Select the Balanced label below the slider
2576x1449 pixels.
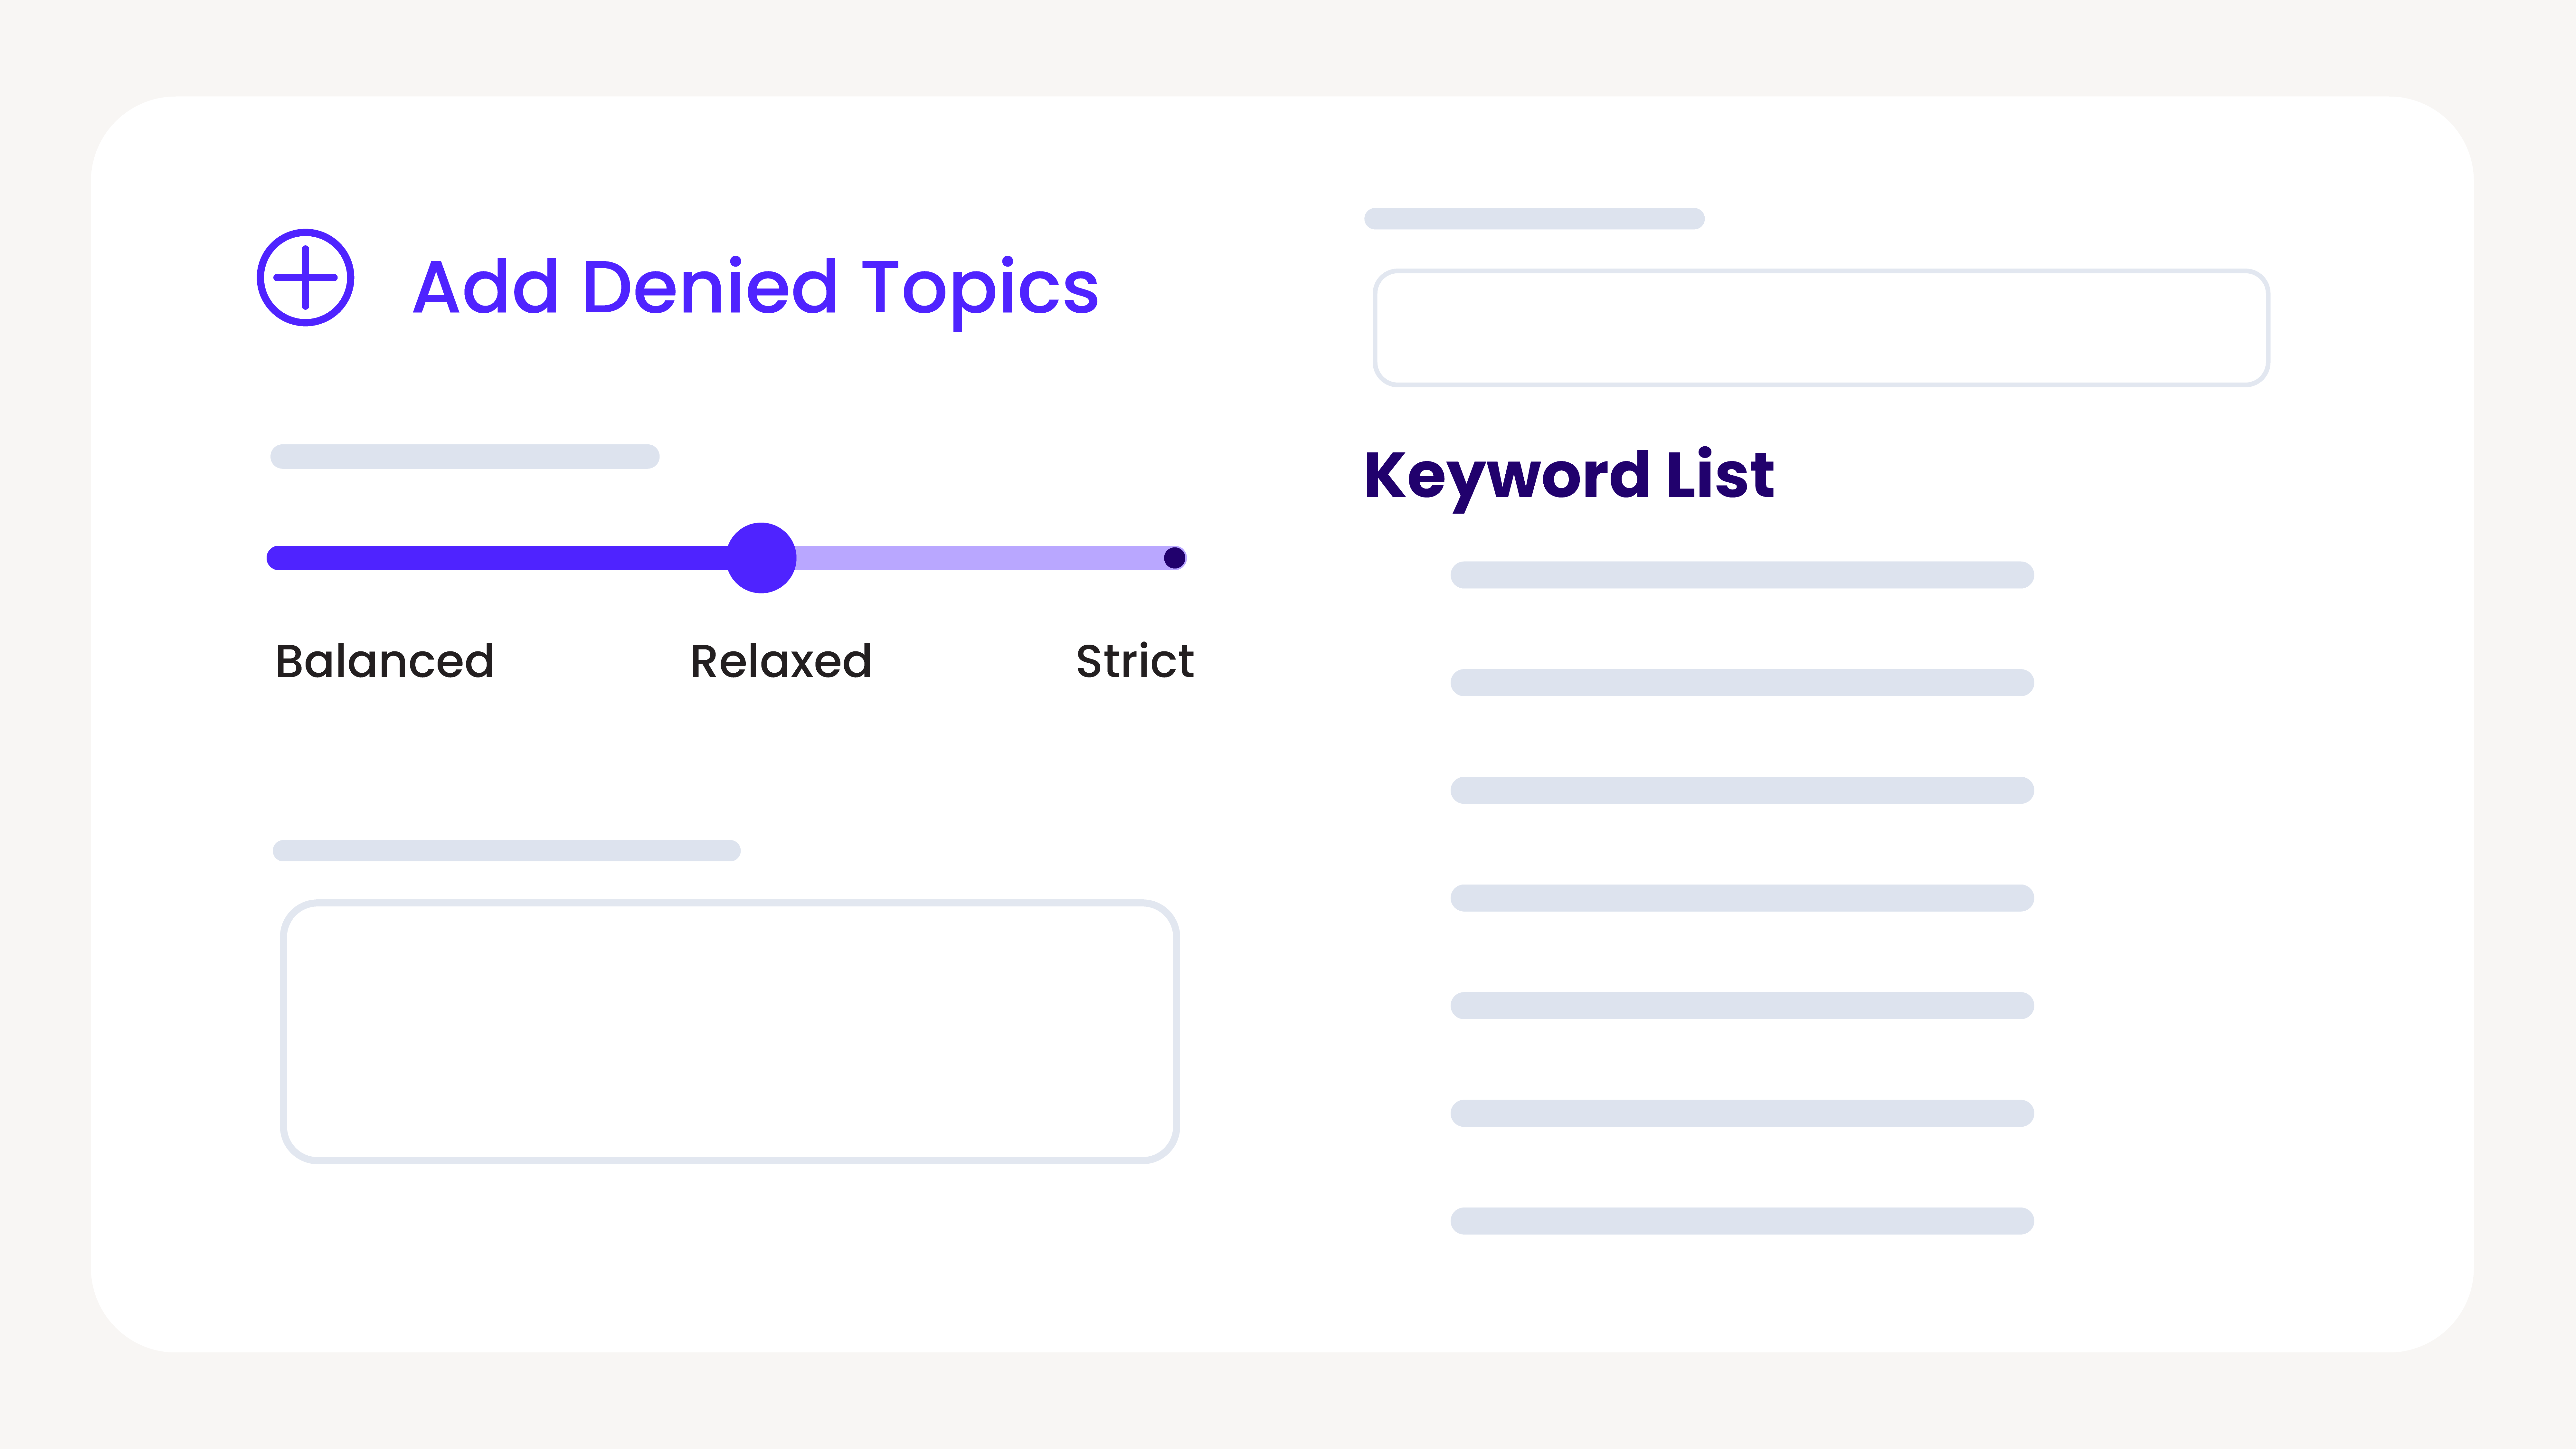[385, 661]
